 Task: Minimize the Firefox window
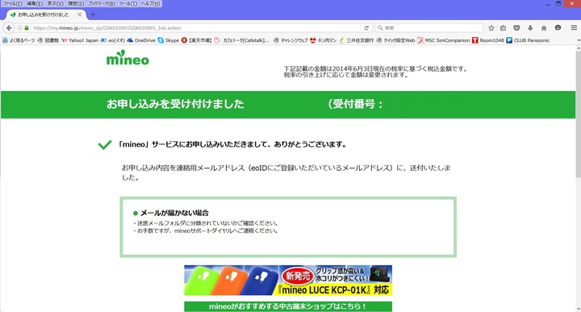548,4
